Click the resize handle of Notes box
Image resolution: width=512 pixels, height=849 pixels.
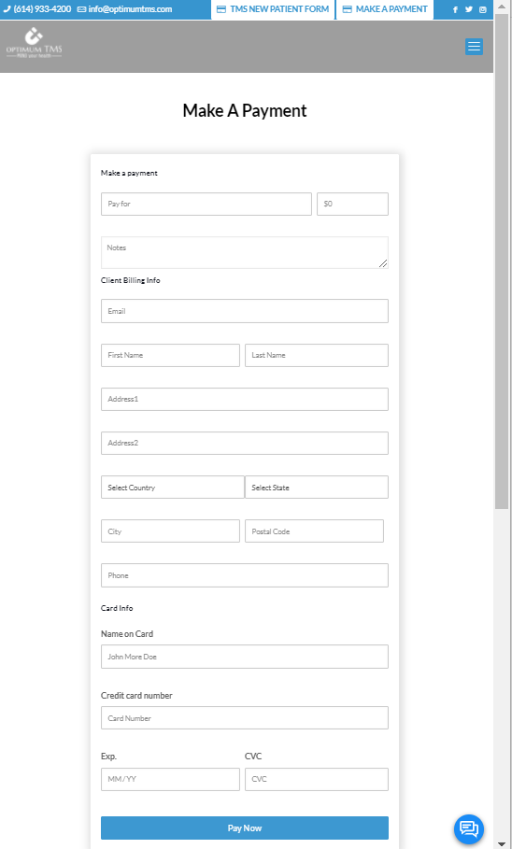383,263
